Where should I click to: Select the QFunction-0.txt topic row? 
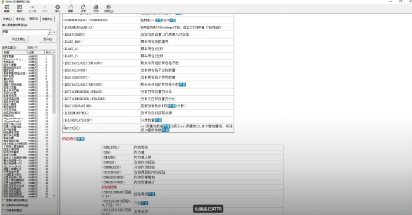pyautogui.click(x=27, y=59)
